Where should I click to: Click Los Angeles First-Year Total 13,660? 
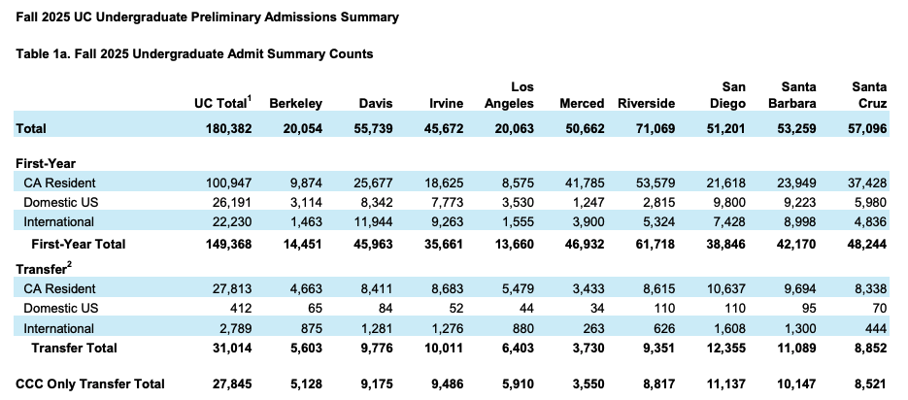pos(515,245)
